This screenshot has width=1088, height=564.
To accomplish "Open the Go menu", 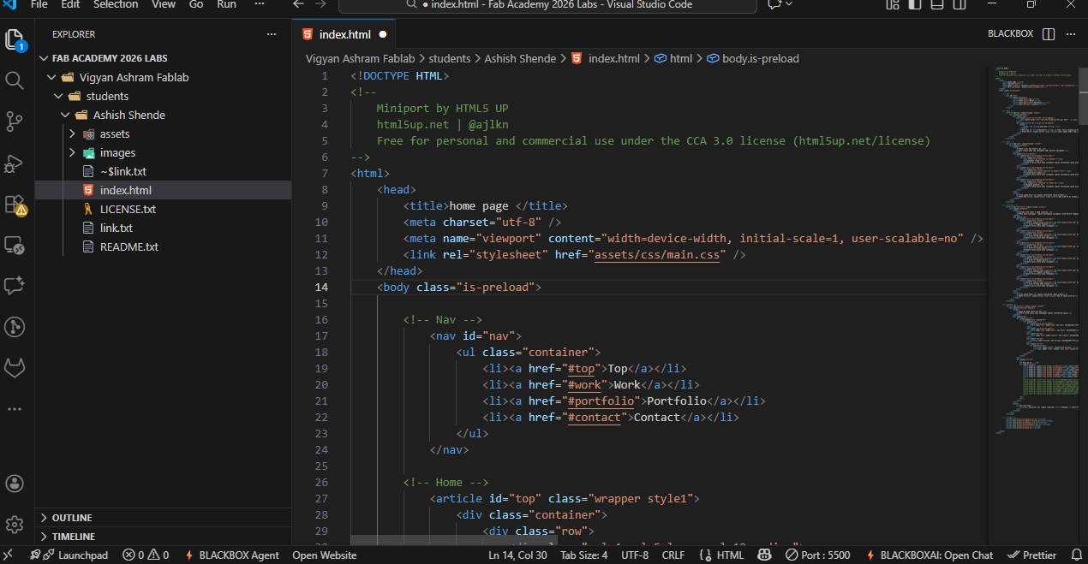I will (x=196, y=4).
